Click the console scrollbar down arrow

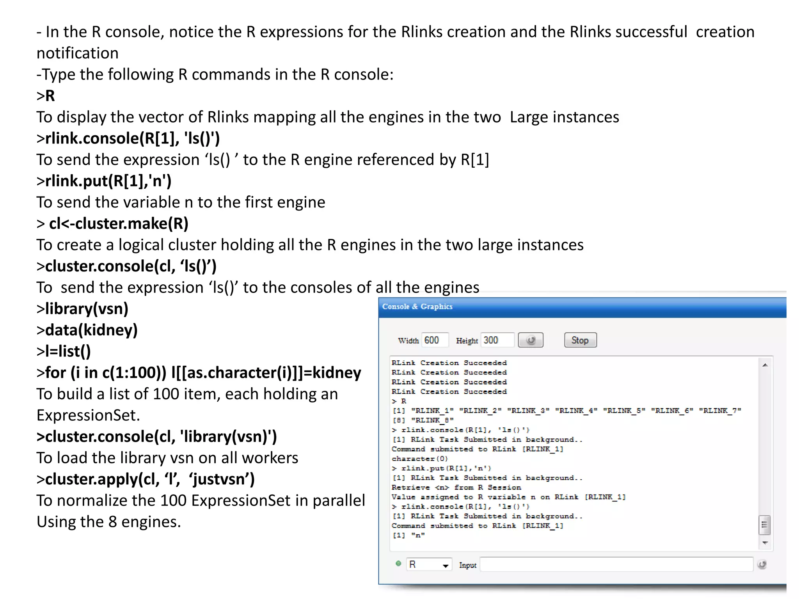pos(765,542)
